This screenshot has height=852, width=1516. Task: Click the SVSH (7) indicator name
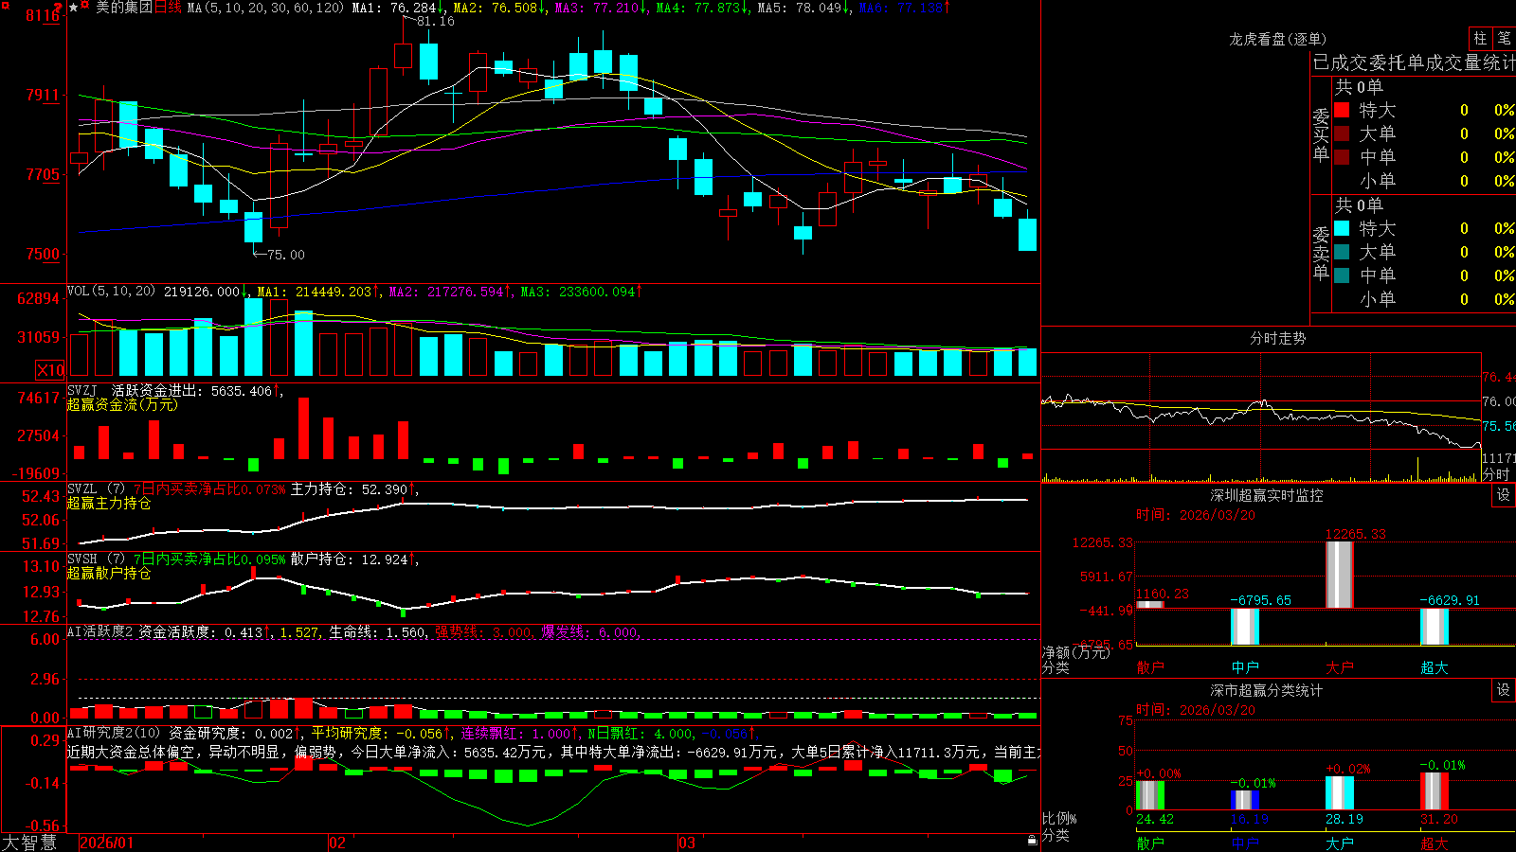click(96, 559)
